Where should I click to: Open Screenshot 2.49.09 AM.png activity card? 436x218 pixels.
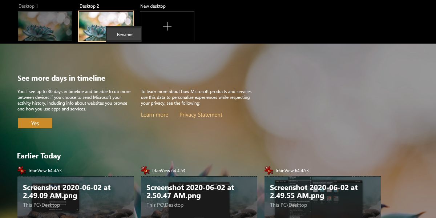point(76,197)
